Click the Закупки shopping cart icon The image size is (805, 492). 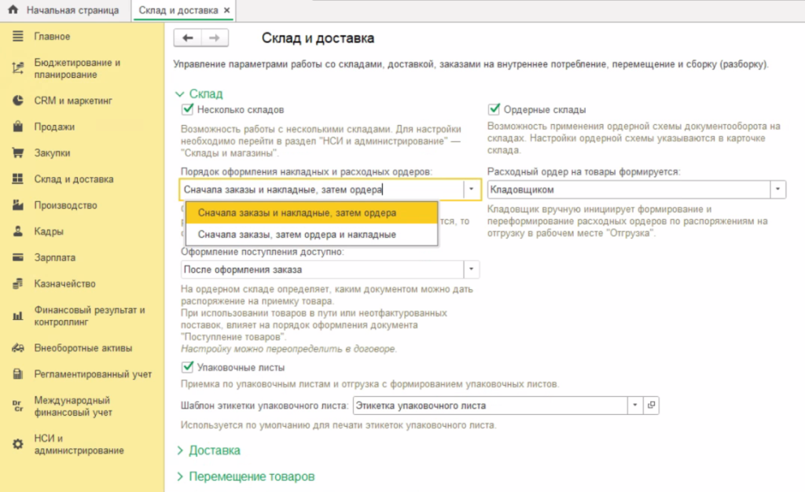coord(17,153)
